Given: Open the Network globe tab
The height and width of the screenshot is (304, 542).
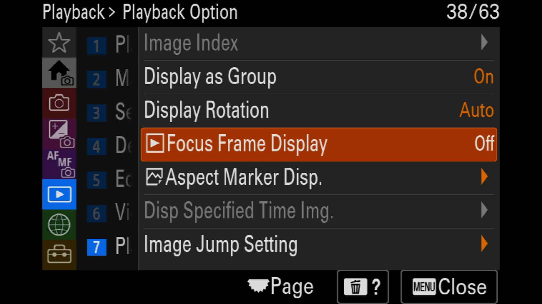Looking at the screenshot, I should pos(59,225).
